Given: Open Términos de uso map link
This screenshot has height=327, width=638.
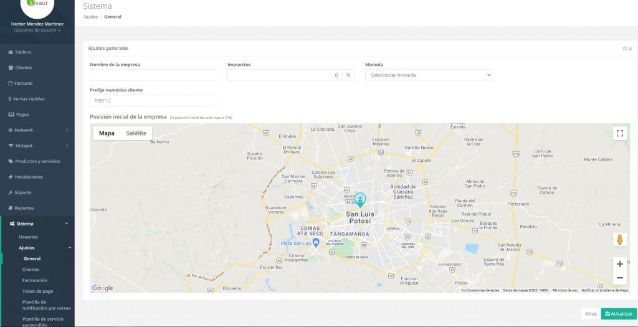Looking at the screenshot, I should tap(565, 290).
